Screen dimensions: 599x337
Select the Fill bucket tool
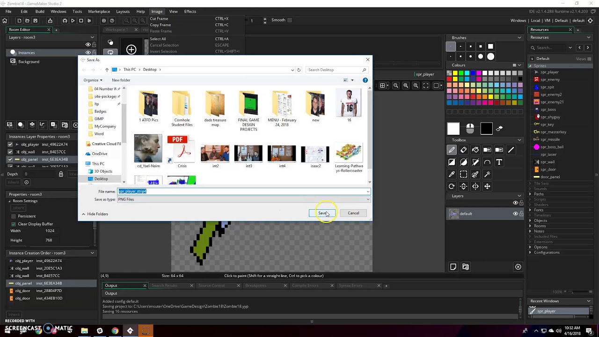475,150
